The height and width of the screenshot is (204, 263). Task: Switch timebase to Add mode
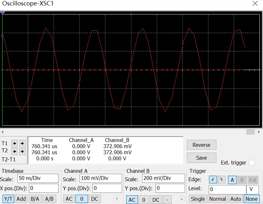click(x=21, y=199)
